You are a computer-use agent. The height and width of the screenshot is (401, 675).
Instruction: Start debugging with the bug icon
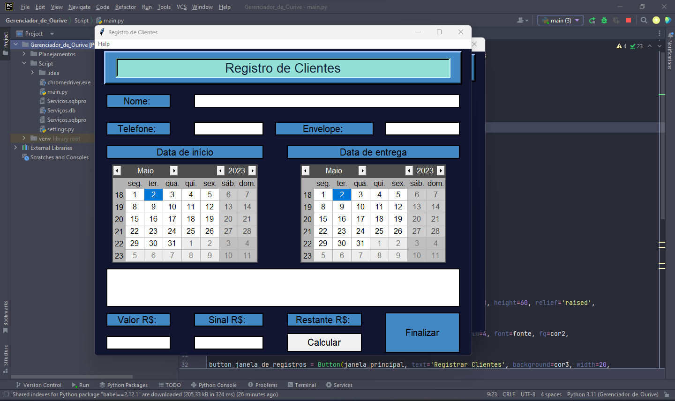[604, 20]
